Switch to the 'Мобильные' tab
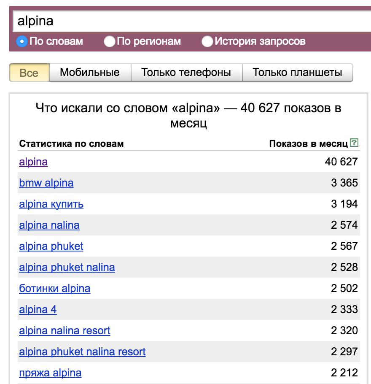The width and height of the screenshot is (371, 384). point(90,73)
